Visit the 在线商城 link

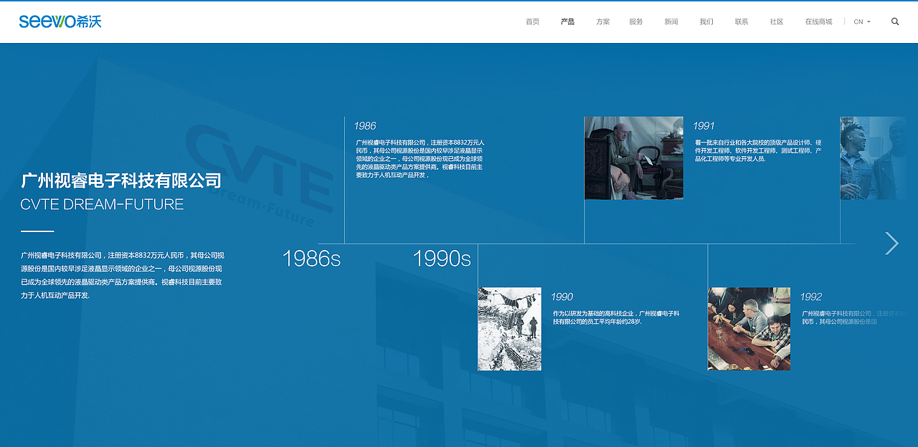[x=818, y=21]
